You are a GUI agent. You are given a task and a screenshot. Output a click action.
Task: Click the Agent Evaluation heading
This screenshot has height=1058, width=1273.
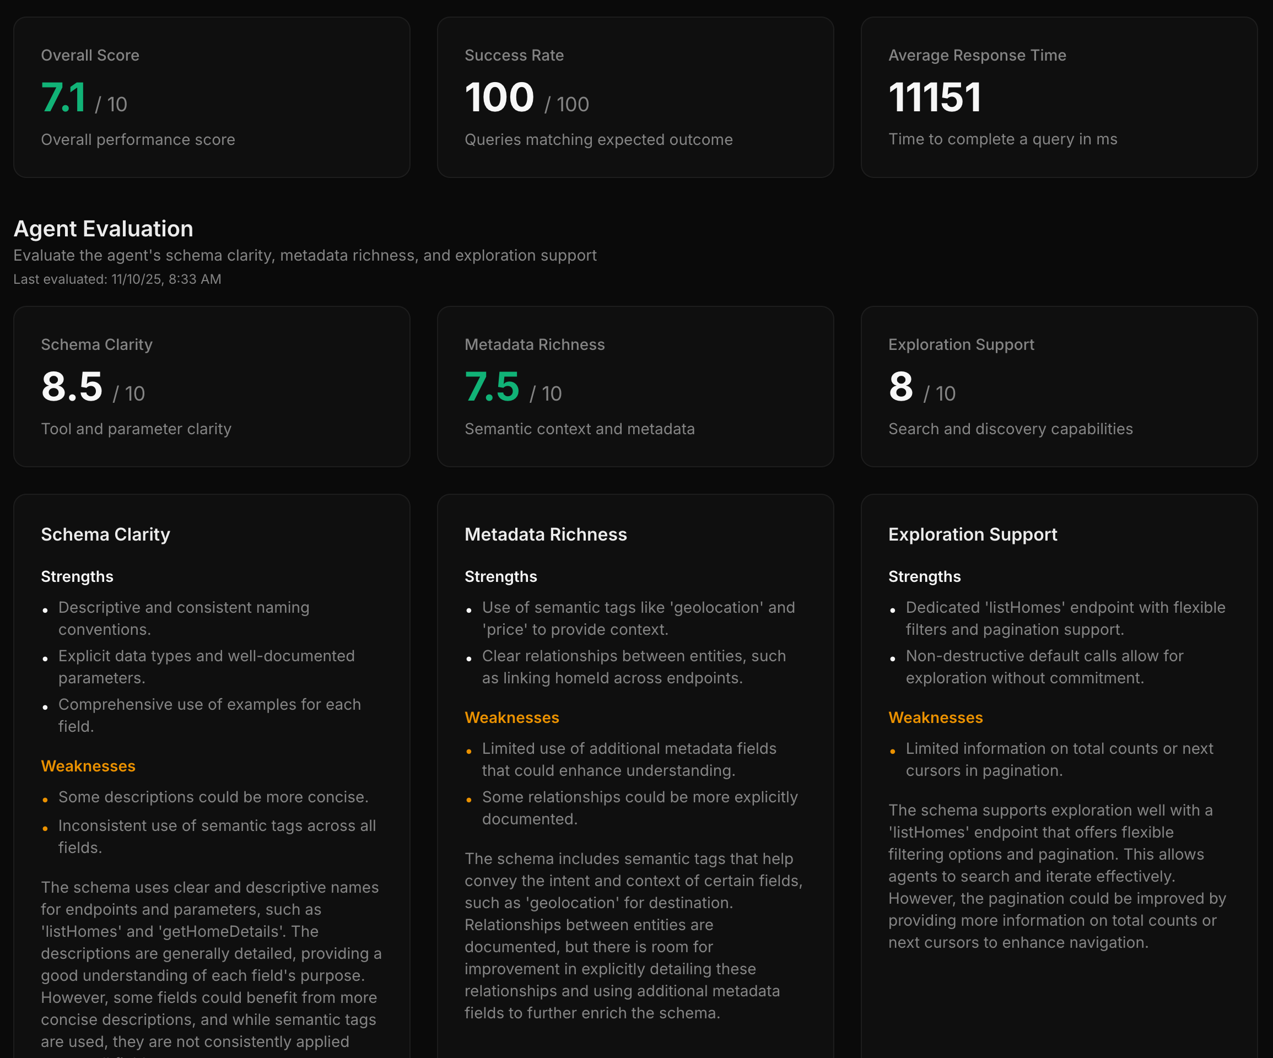[103, 229]
